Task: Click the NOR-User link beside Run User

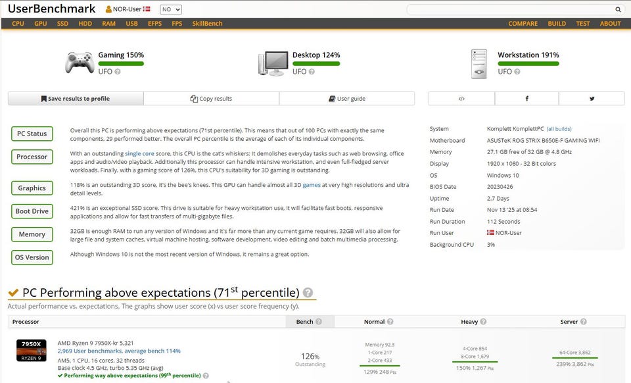Action: [x=508, y=233]
